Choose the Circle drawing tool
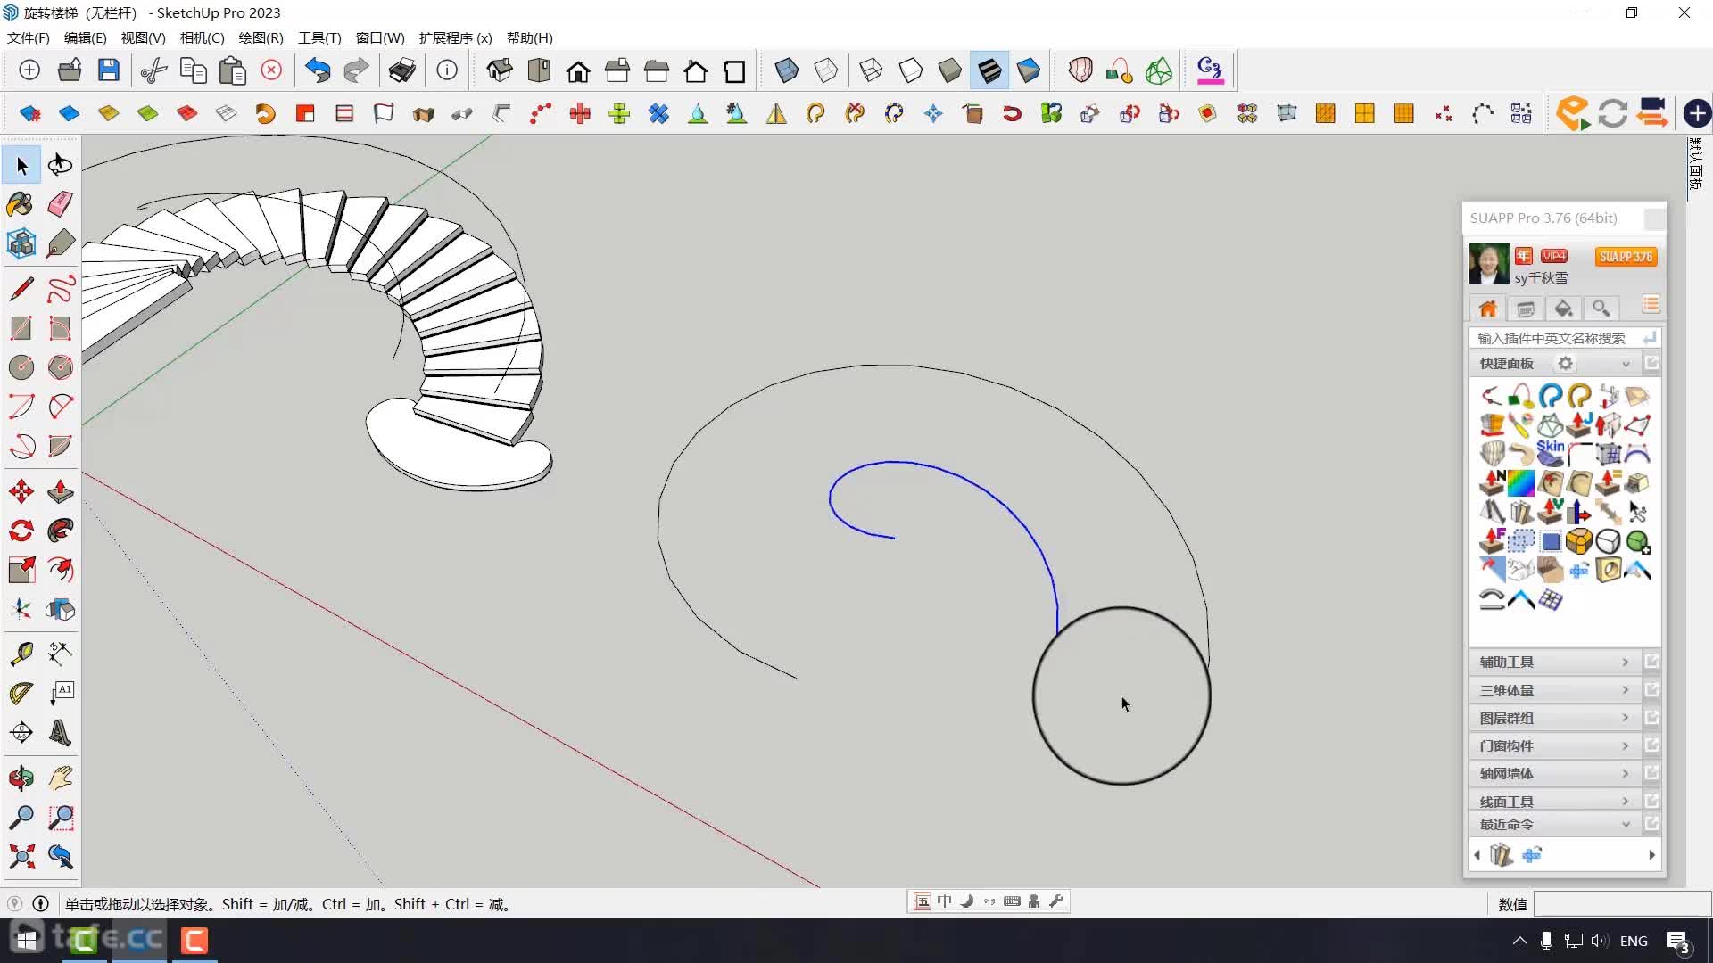This screenshot has height=963, width=1713. pos(21,367)
